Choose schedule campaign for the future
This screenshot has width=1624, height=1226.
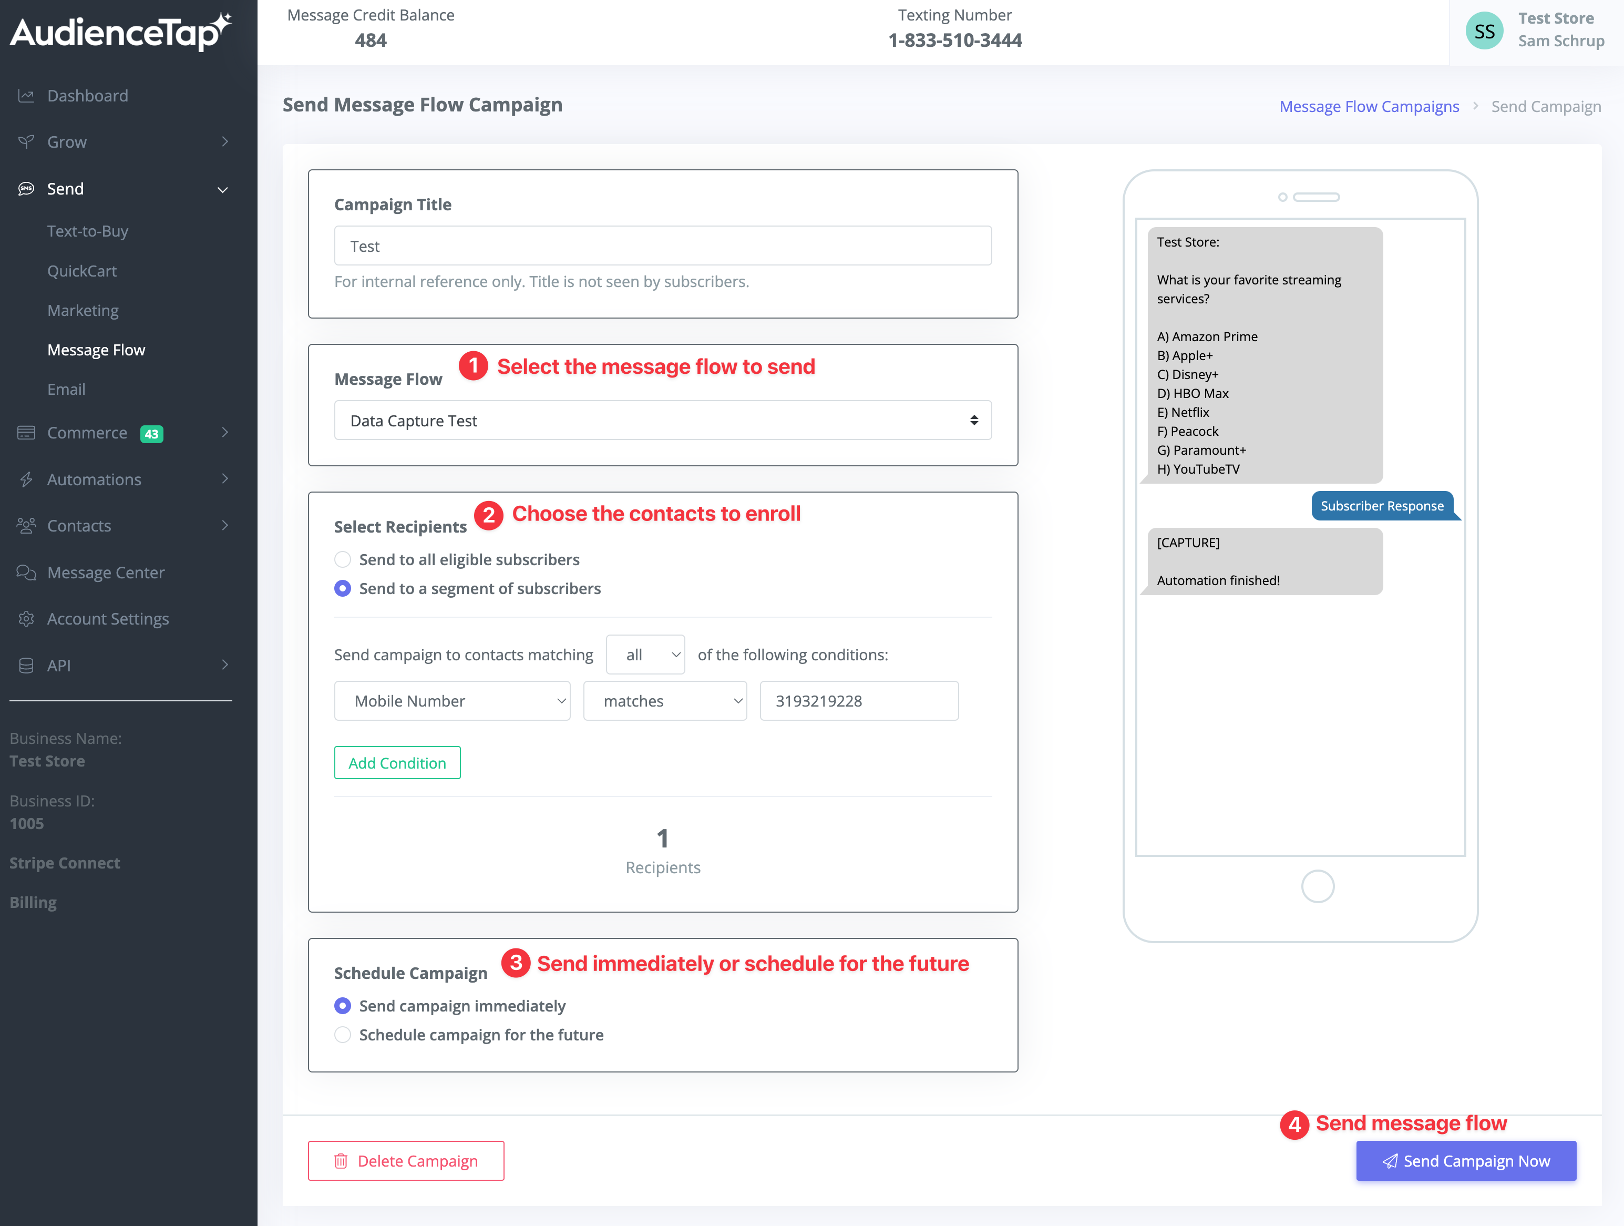(342, 1034)
